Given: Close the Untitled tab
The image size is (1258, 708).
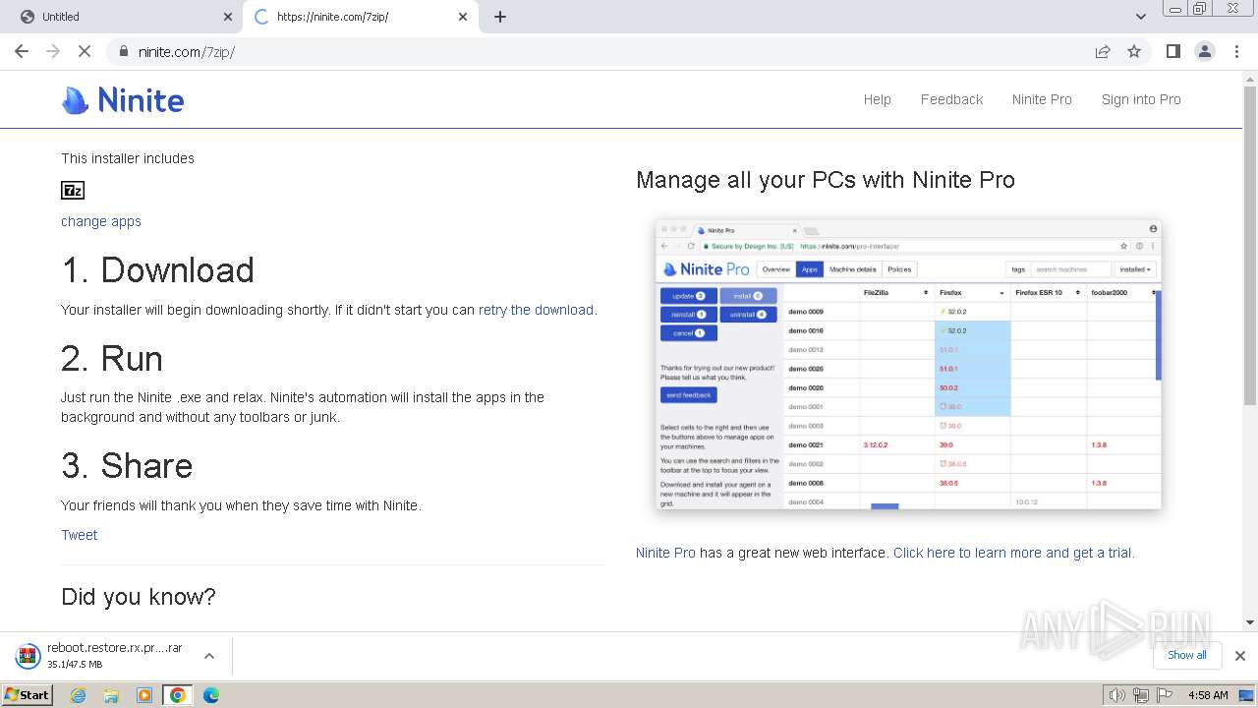Looking at the screenshot, I should point(228,17).
